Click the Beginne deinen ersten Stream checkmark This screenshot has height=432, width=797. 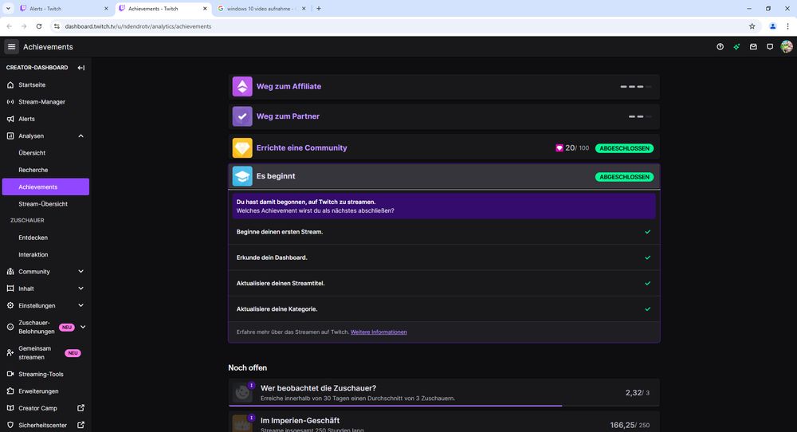[x=647, y=232]
